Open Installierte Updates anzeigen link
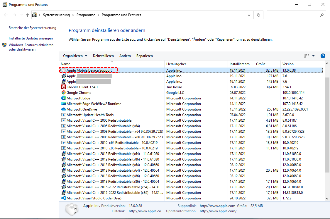This screenshot has width=330, height=219. tap(31, 38)
